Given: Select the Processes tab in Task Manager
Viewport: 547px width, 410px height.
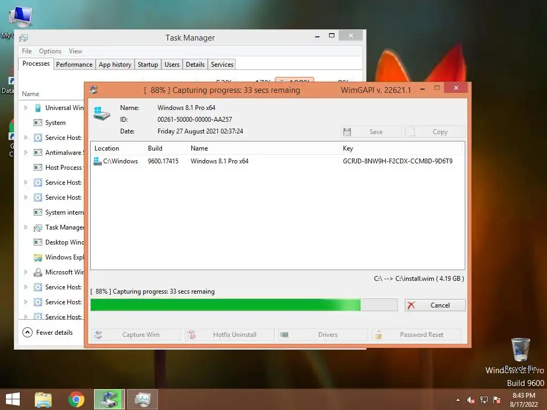Looking at the screenshot, I should pyautogui.click(x=36, y=64).
